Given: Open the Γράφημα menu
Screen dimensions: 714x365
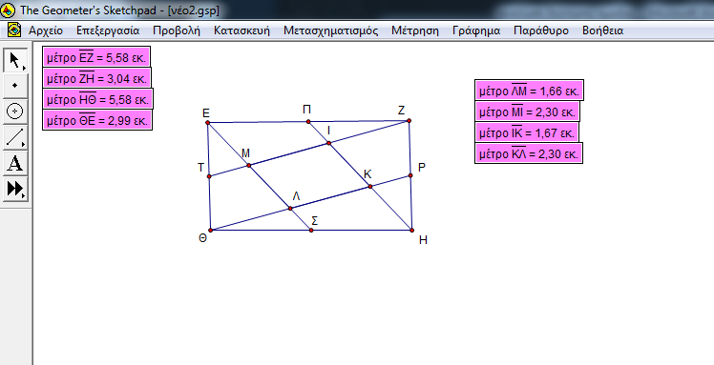Looking at the screenshot, I should point(476,30).
